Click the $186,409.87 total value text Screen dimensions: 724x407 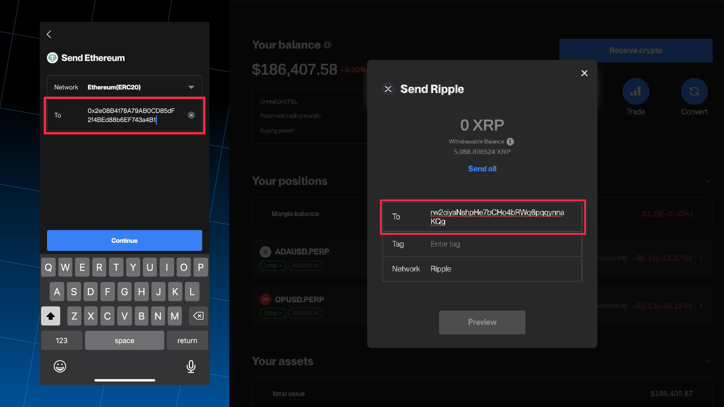tap(672, 393)
